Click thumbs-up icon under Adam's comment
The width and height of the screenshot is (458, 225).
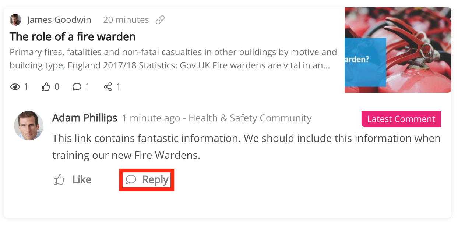click(59, 180)
